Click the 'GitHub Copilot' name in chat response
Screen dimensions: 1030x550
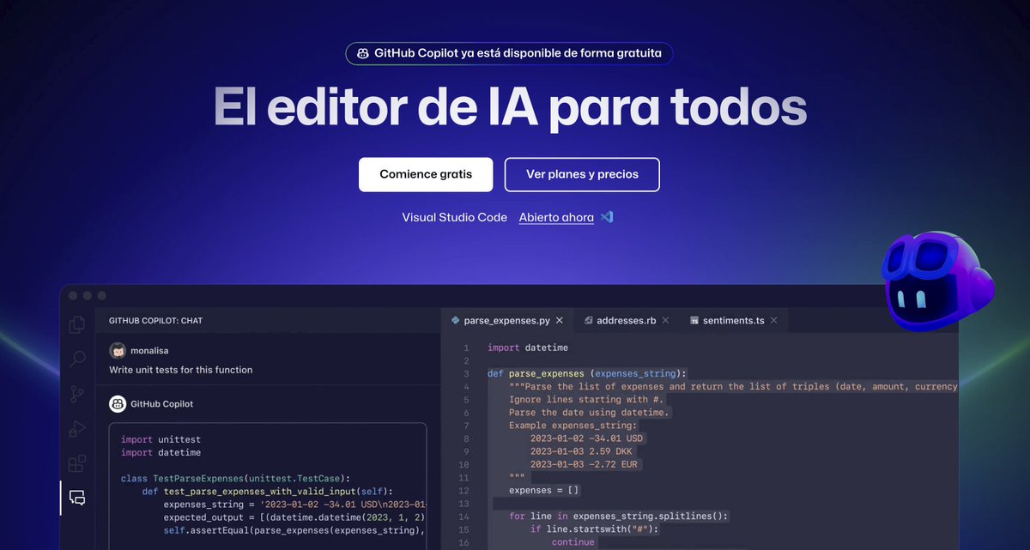click(x=161, y=403)
